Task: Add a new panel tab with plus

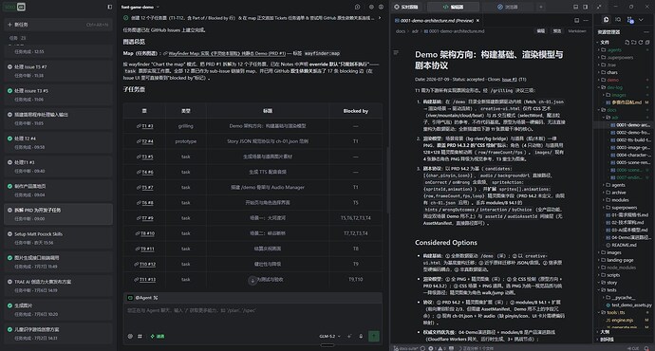Action: pos(541,7)
